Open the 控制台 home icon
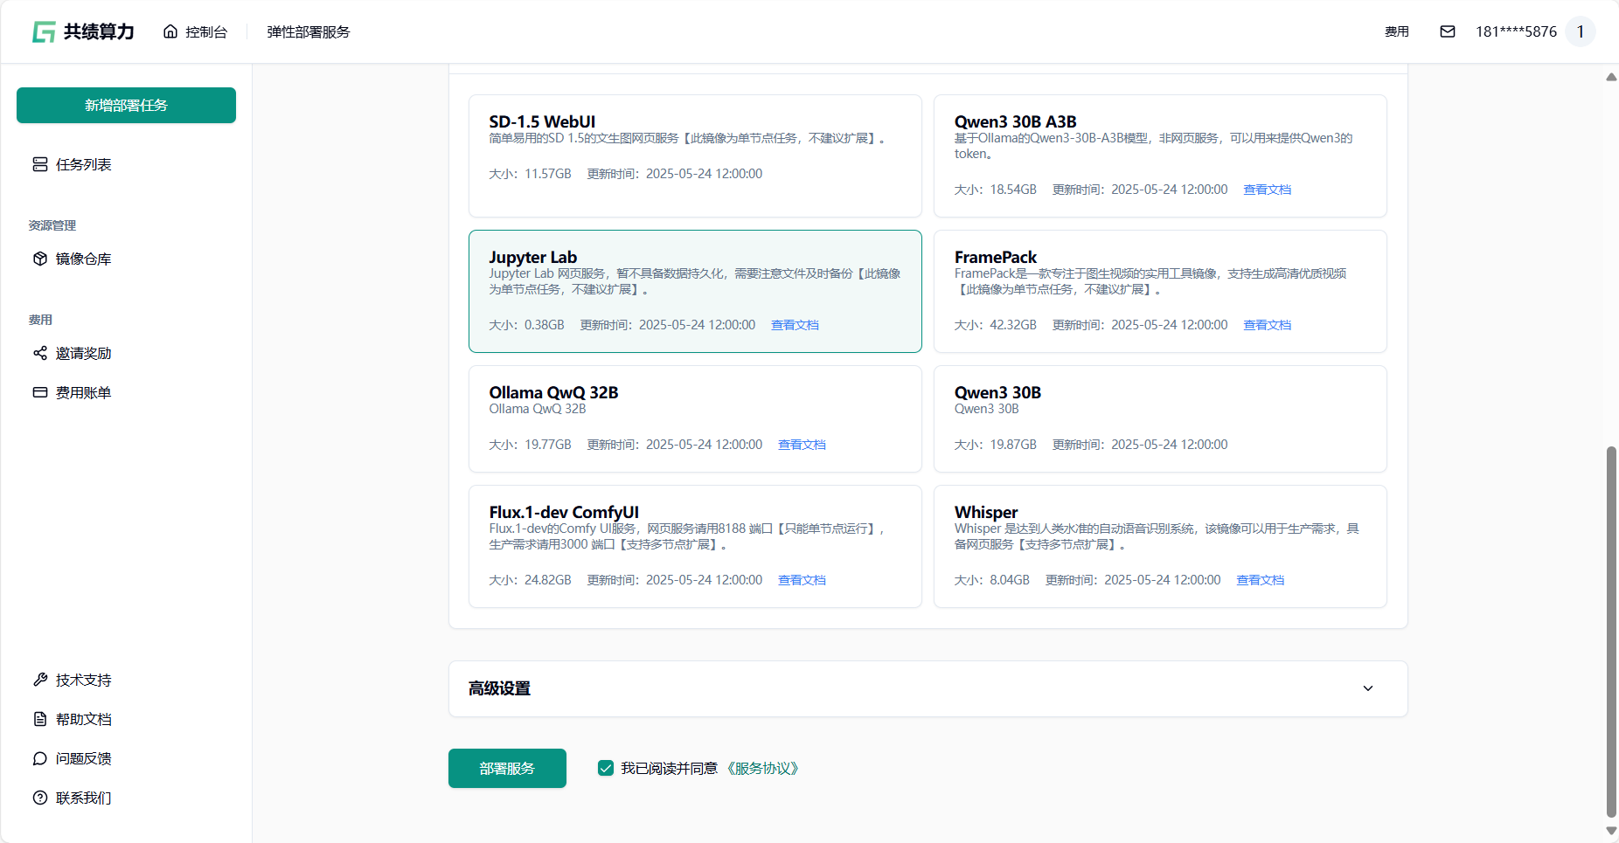The image size is (1619, 843). (x=170, y=31)
